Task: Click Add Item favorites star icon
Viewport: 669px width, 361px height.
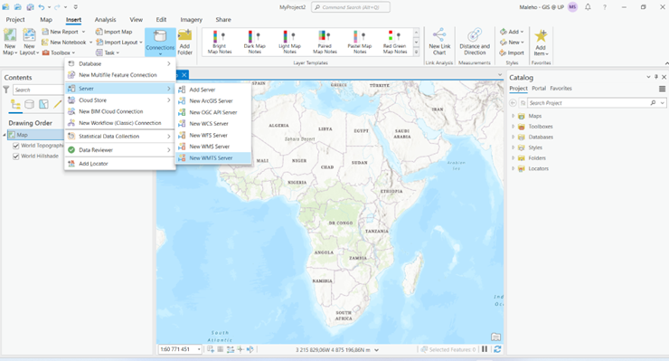Action: pos(541,43)
